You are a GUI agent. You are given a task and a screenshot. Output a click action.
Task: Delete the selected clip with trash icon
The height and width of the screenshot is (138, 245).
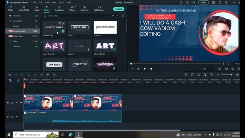point(22,75)
